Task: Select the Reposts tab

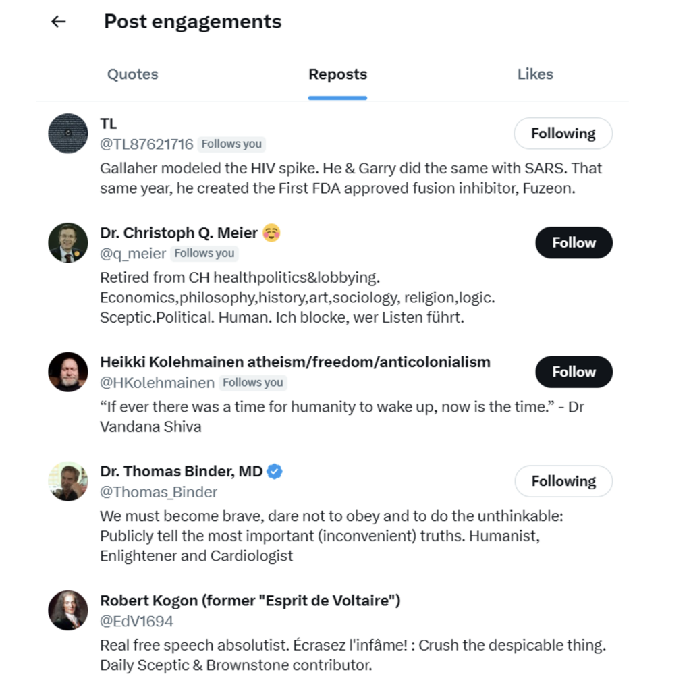Action: [x=337, y=74]
